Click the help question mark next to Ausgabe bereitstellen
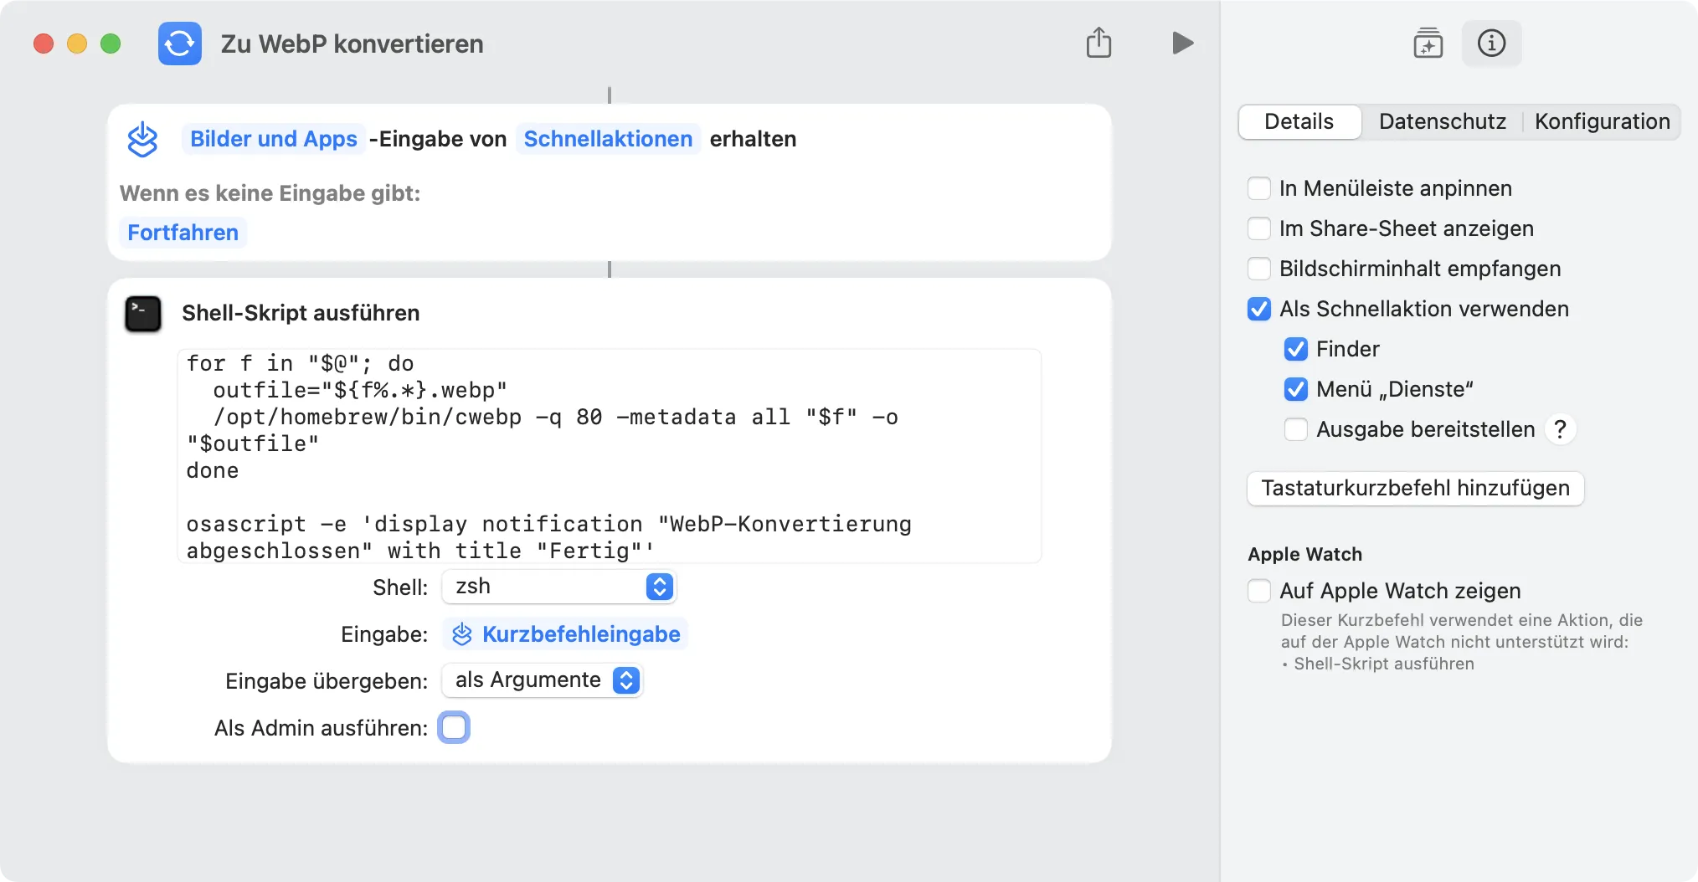Viewport: 1698px width, 882px height. (x=1560, y=429)
